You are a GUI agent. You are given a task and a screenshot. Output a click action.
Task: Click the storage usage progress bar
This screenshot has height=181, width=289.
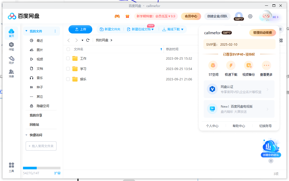click(42, 168)
